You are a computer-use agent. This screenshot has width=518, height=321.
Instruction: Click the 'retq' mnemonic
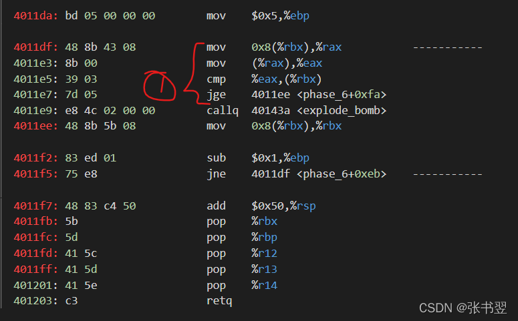pos(219,301)
